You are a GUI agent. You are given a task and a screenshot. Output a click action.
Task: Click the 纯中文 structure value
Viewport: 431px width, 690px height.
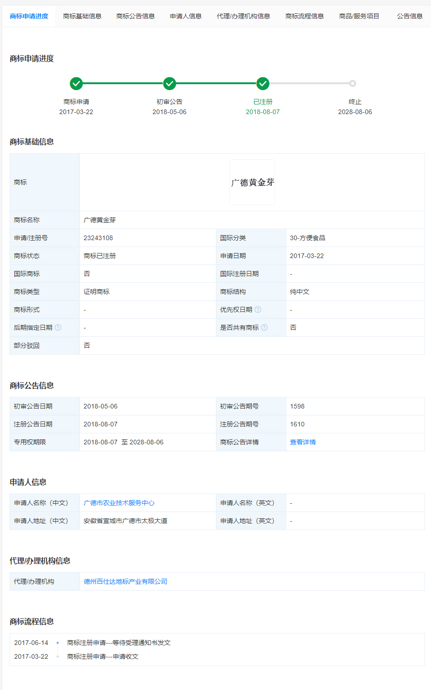click(300, 292)
